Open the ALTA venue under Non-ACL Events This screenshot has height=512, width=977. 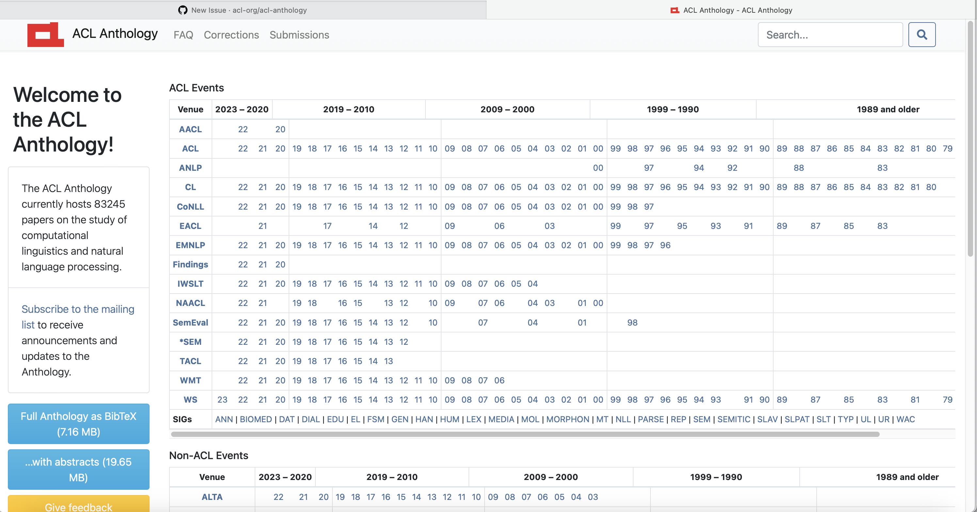tap(212, 497)
